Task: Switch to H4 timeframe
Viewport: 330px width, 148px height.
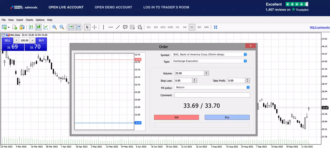Action: [x=185, y=27]
